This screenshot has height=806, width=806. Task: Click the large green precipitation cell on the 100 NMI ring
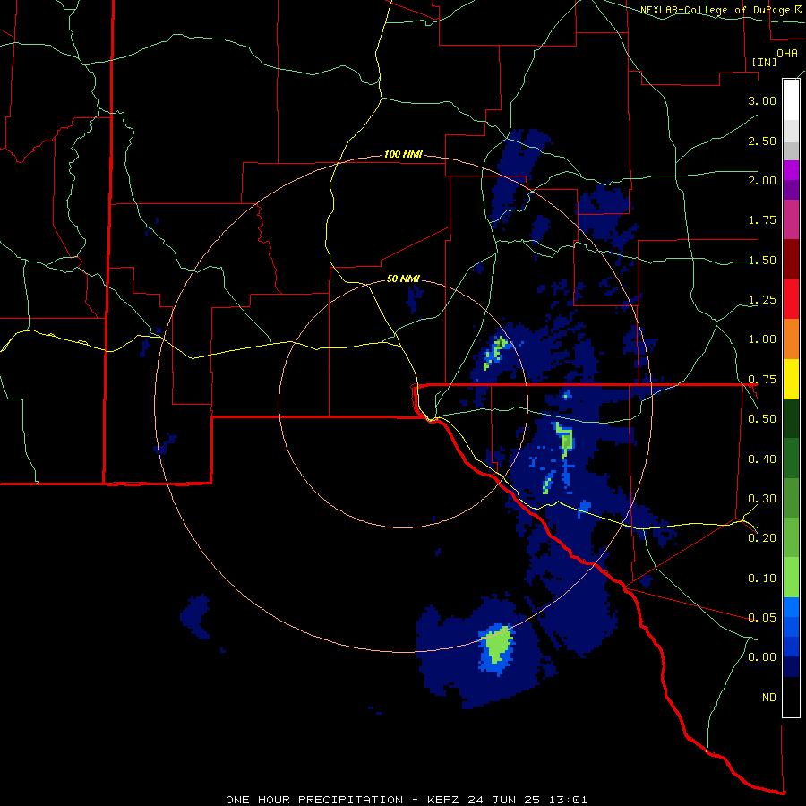(498, 644)
